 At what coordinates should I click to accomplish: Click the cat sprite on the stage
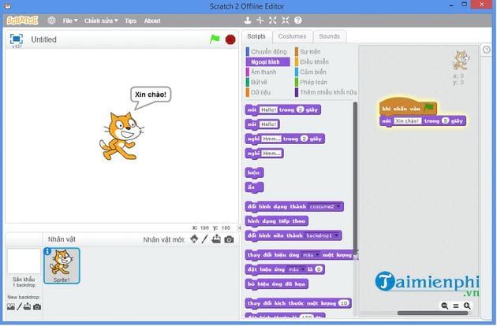121,135
